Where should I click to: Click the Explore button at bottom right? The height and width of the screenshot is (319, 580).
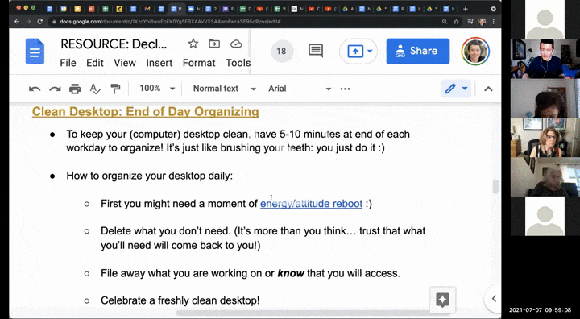pyautogui.click(x=442, y=299)
